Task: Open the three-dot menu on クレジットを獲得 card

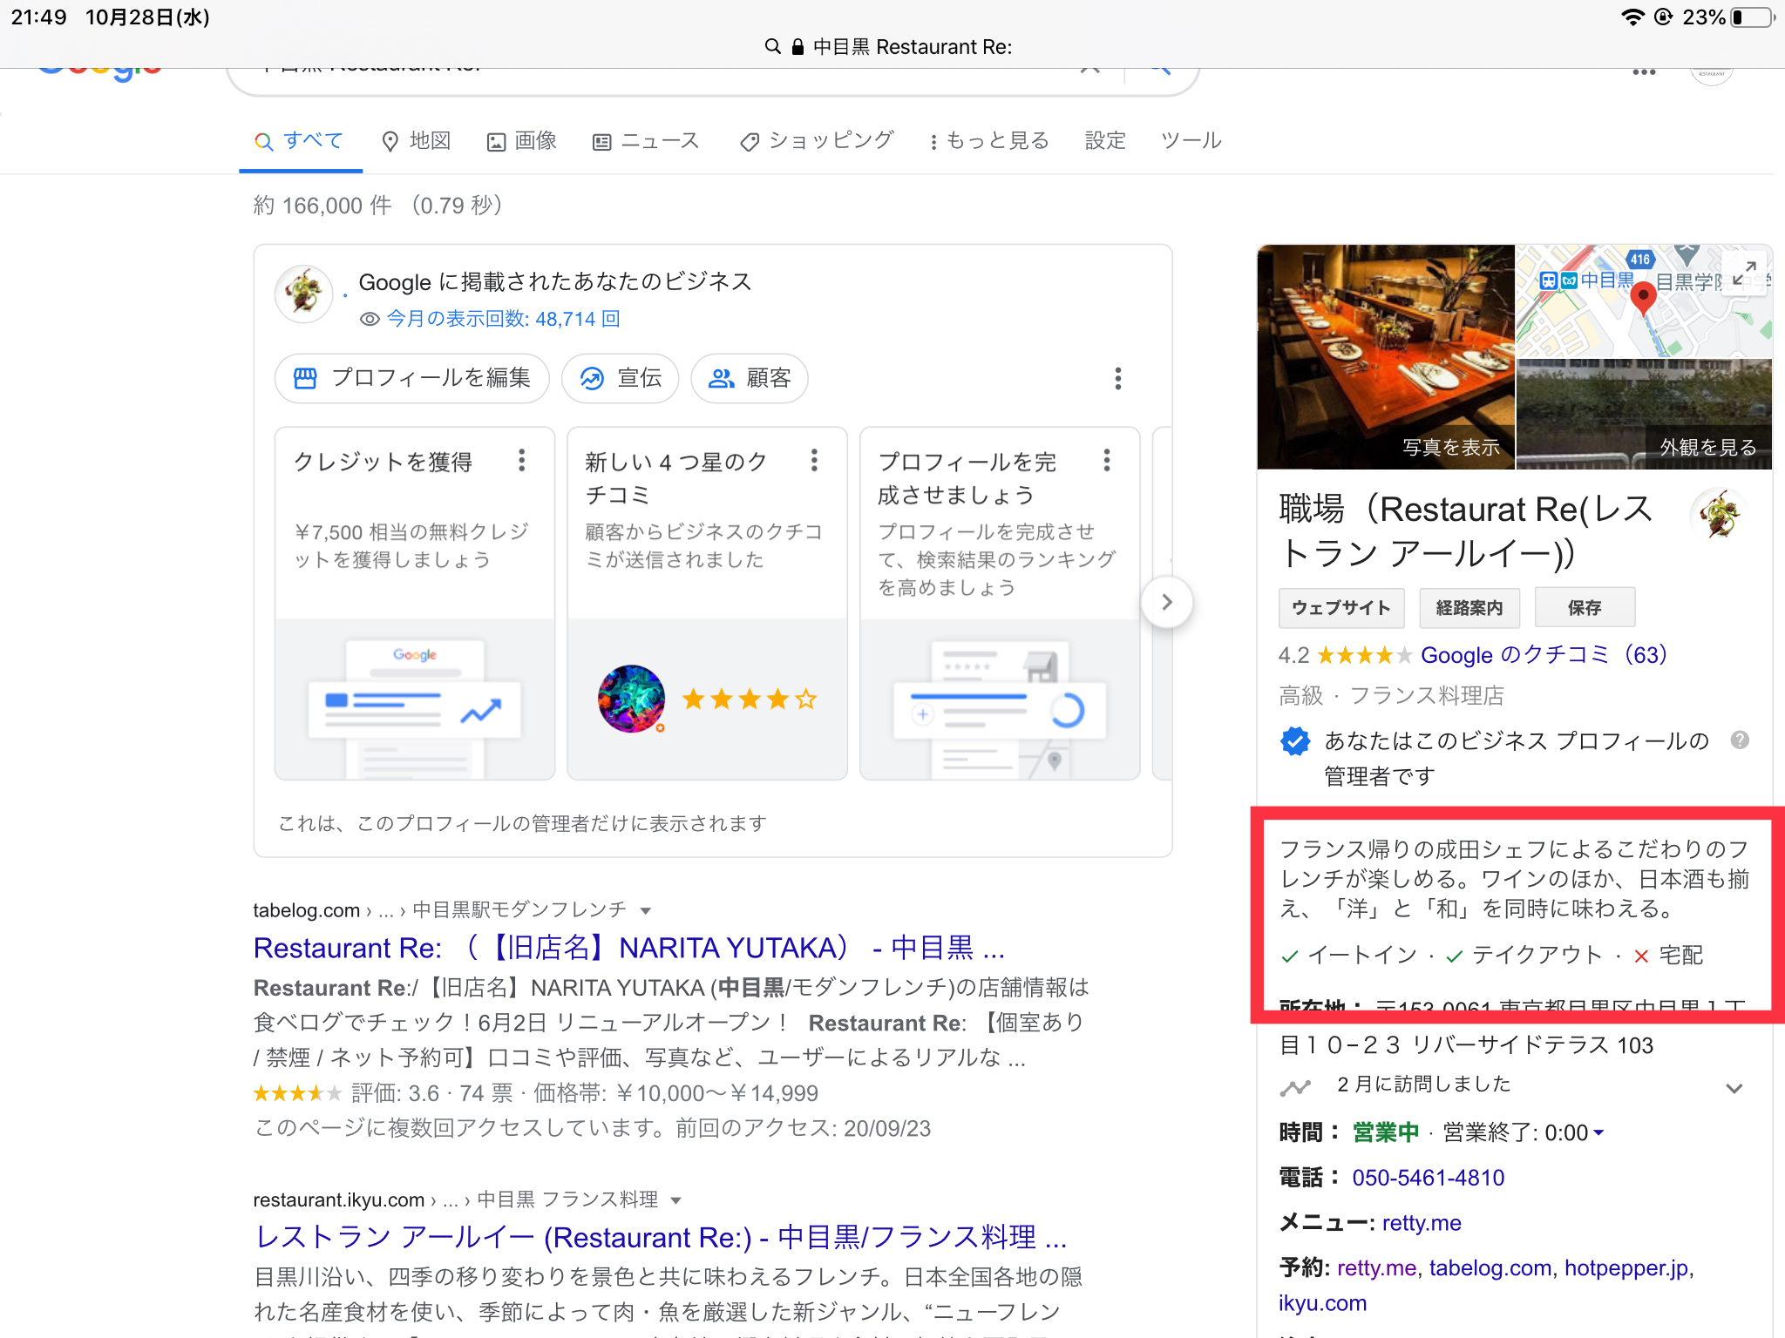Action: (521, 460)
